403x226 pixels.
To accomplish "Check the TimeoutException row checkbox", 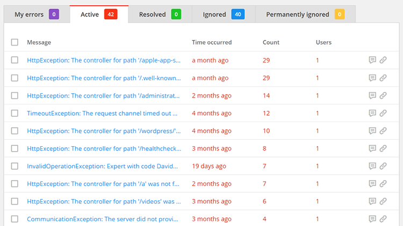I will coord(15,114).
